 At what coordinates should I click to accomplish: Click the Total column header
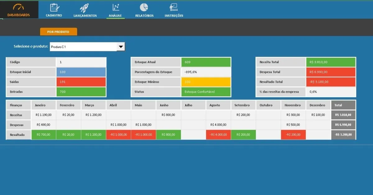343,105
